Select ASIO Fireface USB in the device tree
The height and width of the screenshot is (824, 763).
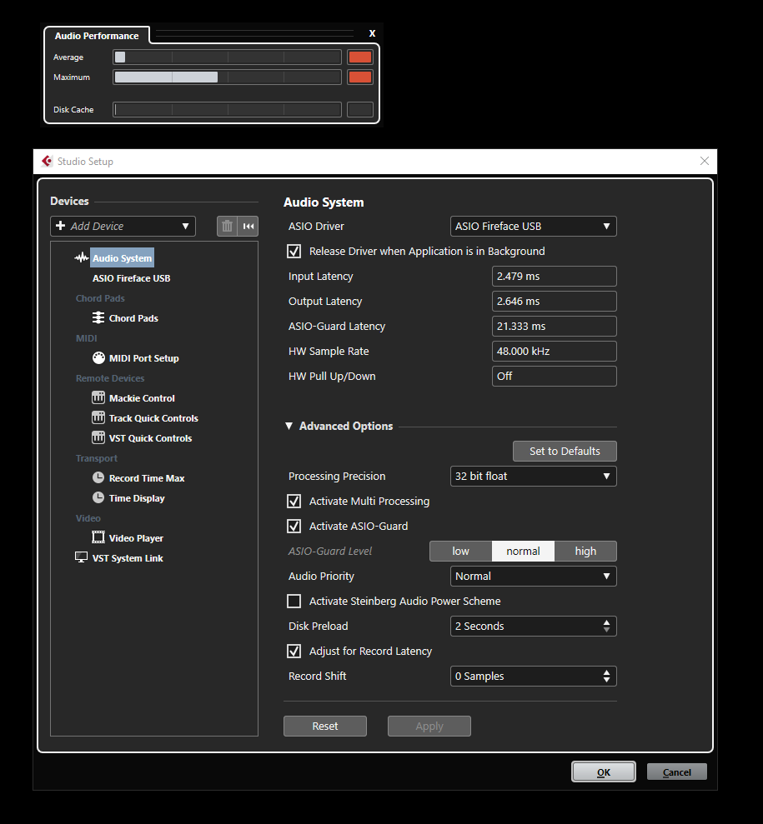pyautogui.click(x=132, y=278)
